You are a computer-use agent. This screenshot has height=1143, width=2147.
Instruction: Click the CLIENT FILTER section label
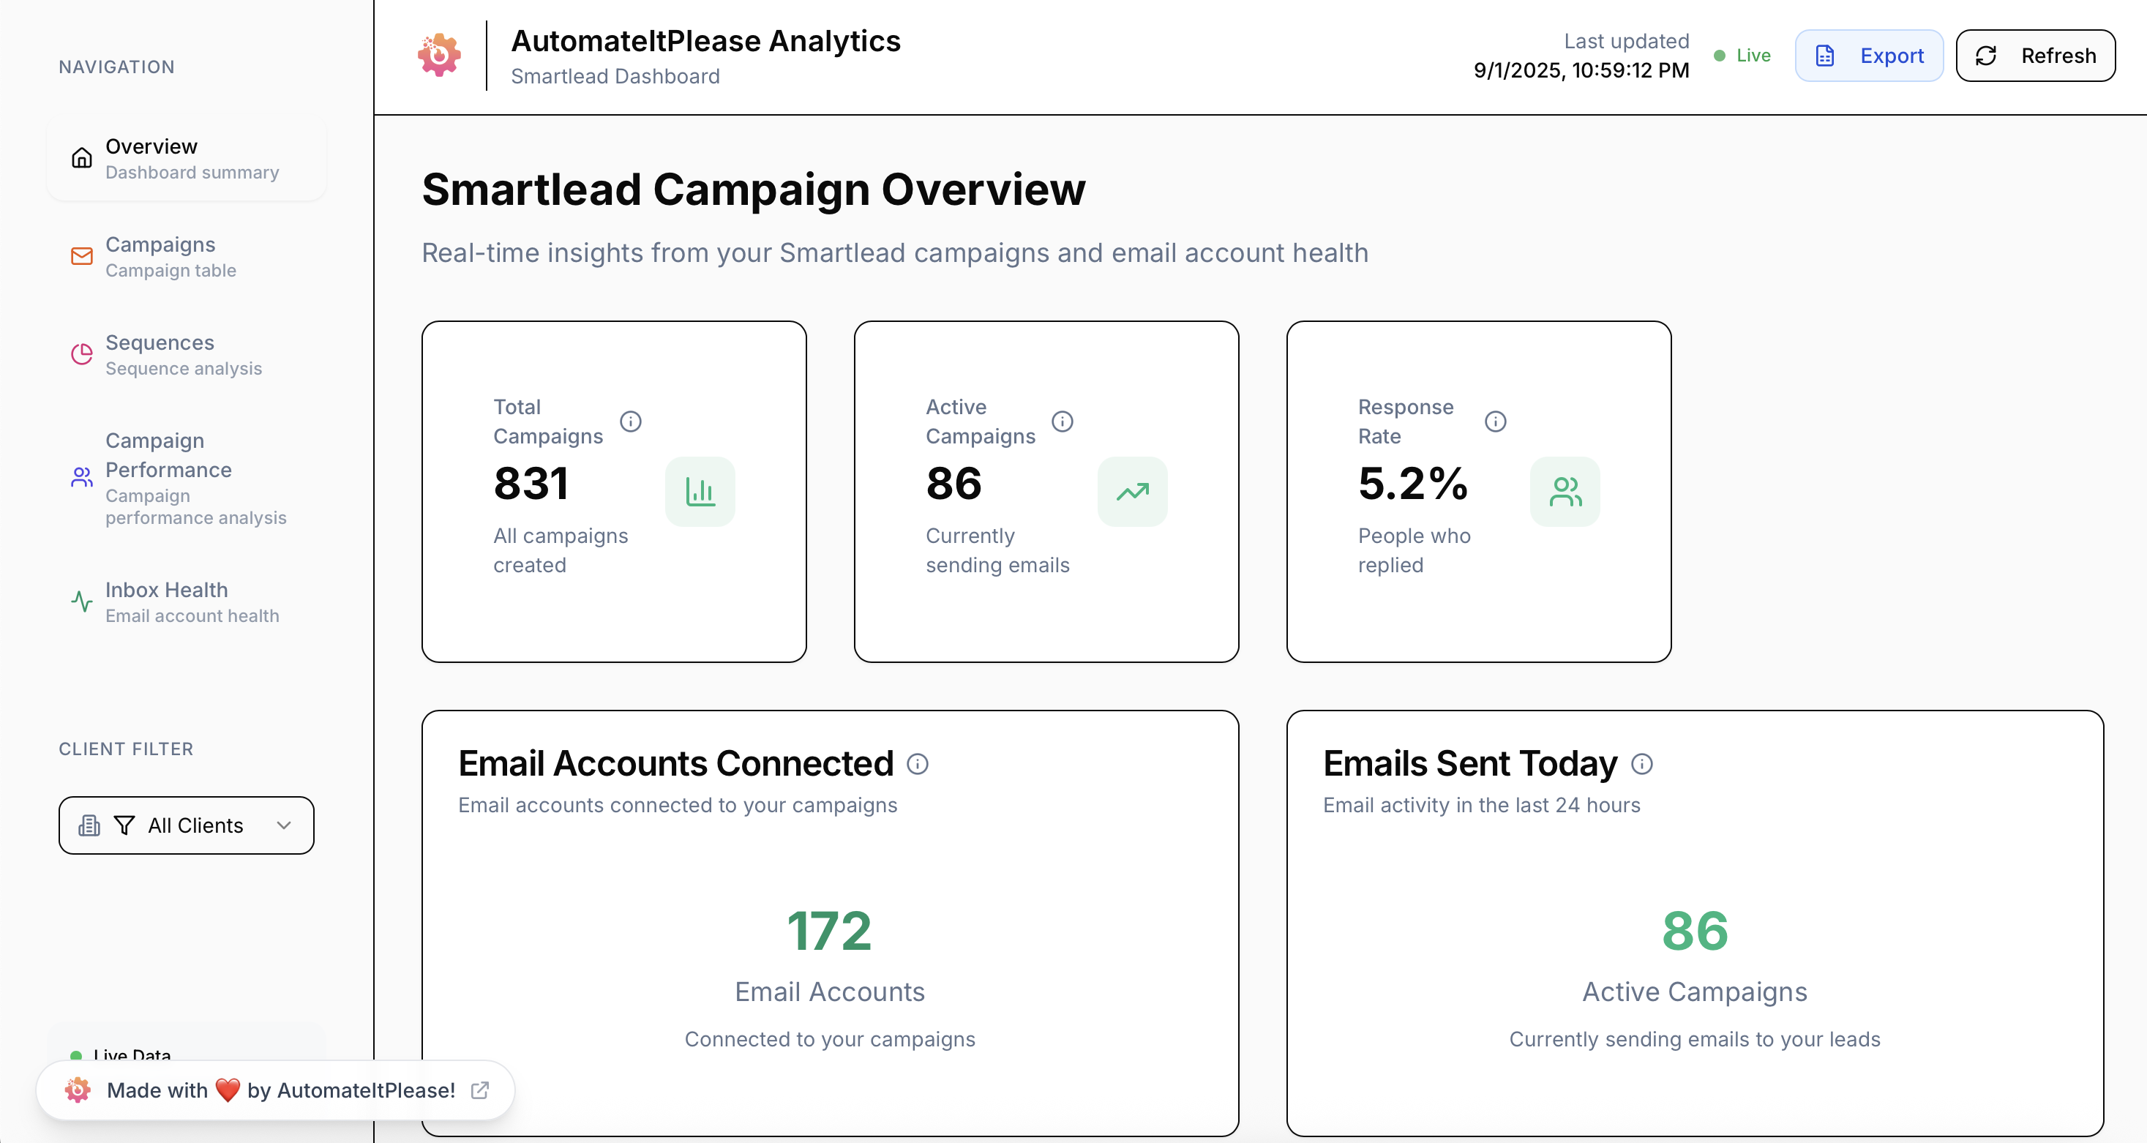pyautogui.click(x=126, y=749)
